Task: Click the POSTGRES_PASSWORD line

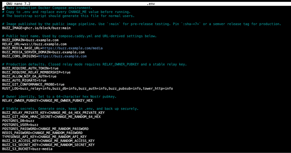Action: 45,129
